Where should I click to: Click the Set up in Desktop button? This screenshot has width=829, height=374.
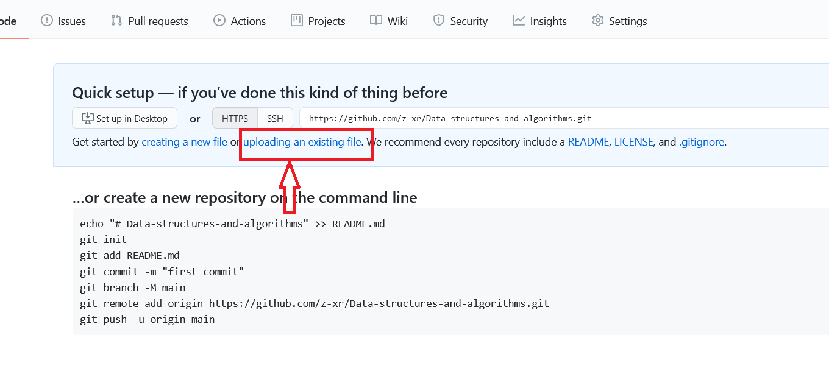(x=124, y=118)
